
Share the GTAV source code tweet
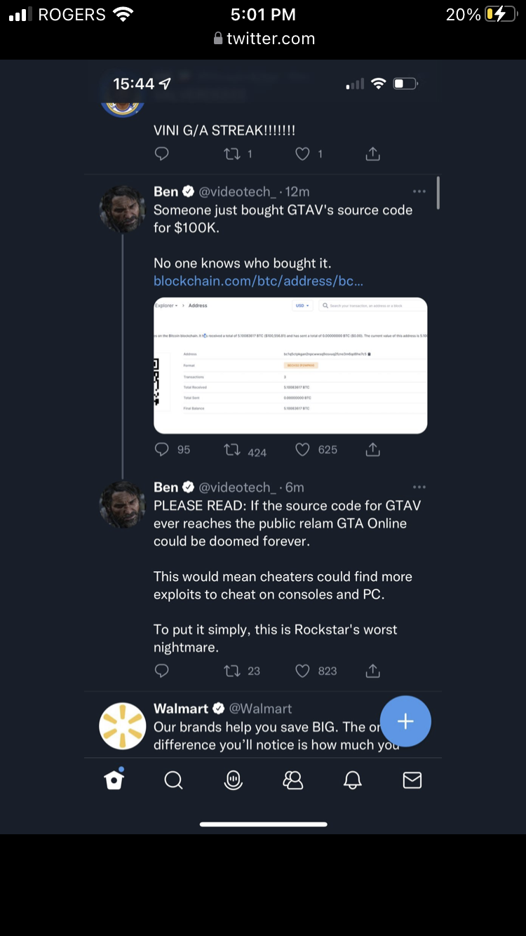(x=373, y=449)
